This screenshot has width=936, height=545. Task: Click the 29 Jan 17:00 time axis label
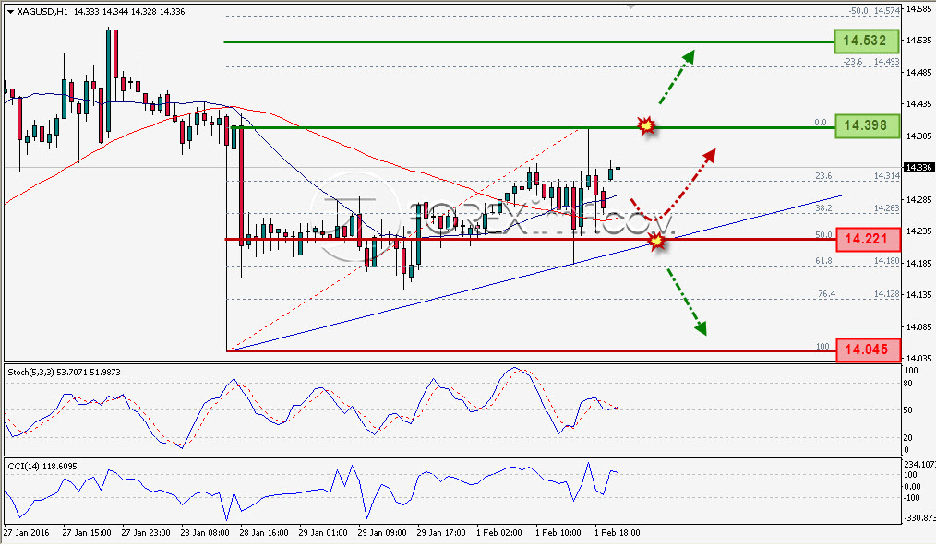pos(441,532)
